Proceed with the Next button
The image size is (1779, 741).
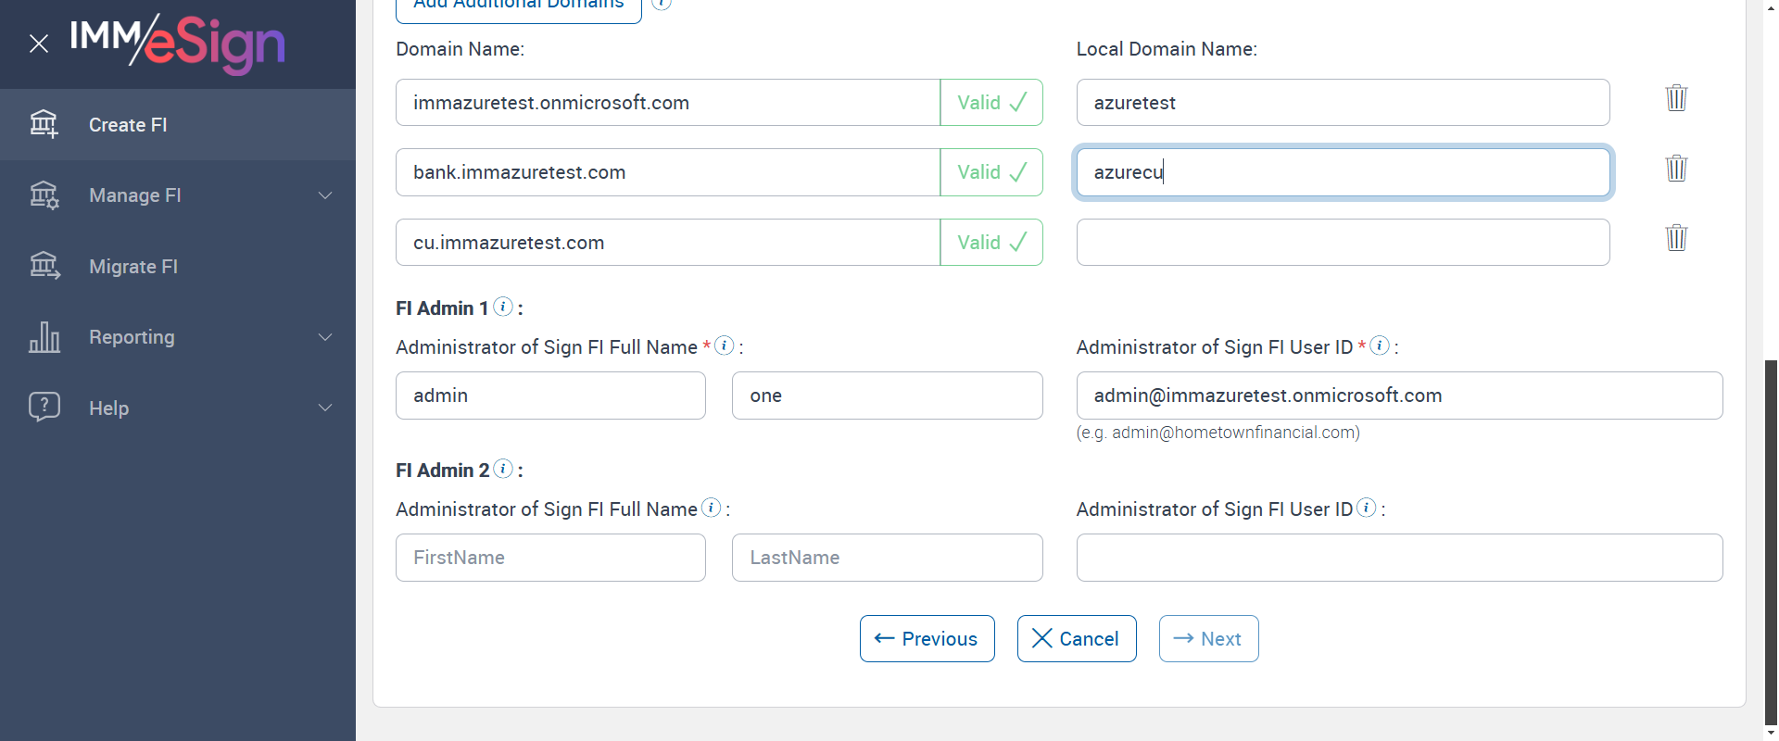pyautogui.click(x=1208, y=639)
